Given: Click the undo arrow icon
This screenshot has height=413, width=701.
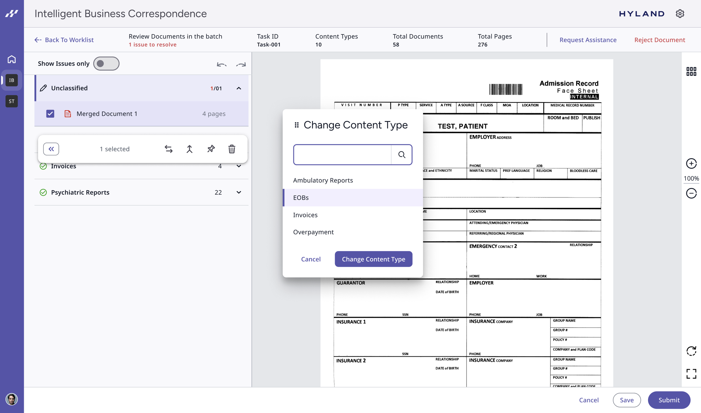Looking at the screenshot, I should coord(221,65).
